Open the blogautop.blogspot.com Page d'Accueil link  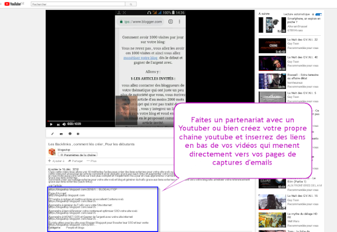click(x=67, y=195)
